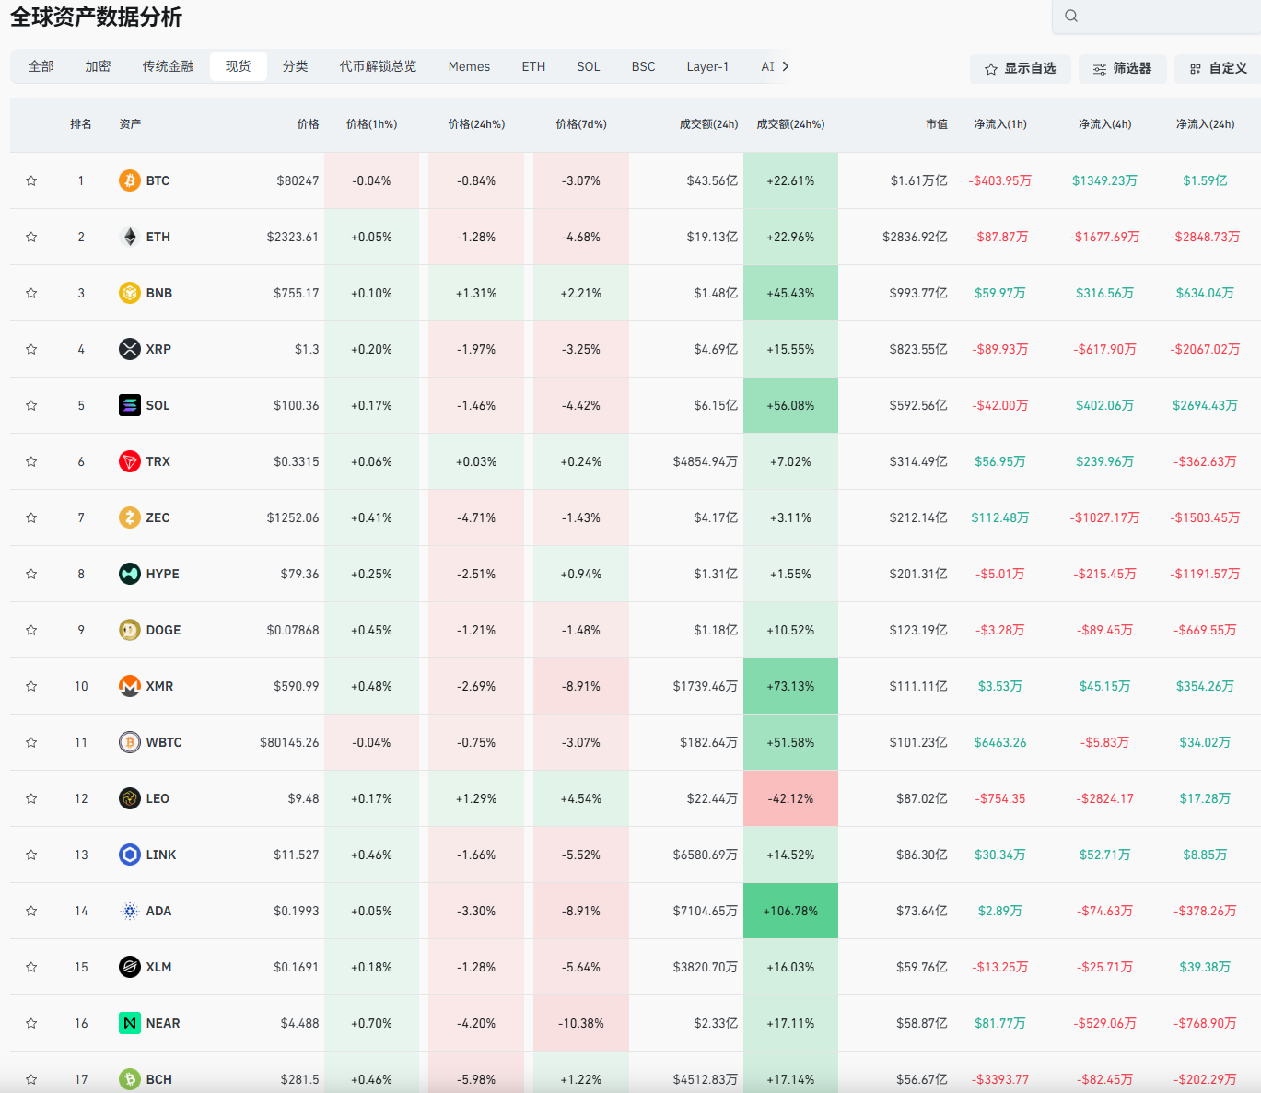Click the ZEC coin icon
This screenshot has height=1093, width=1261.
pos(130,517)
